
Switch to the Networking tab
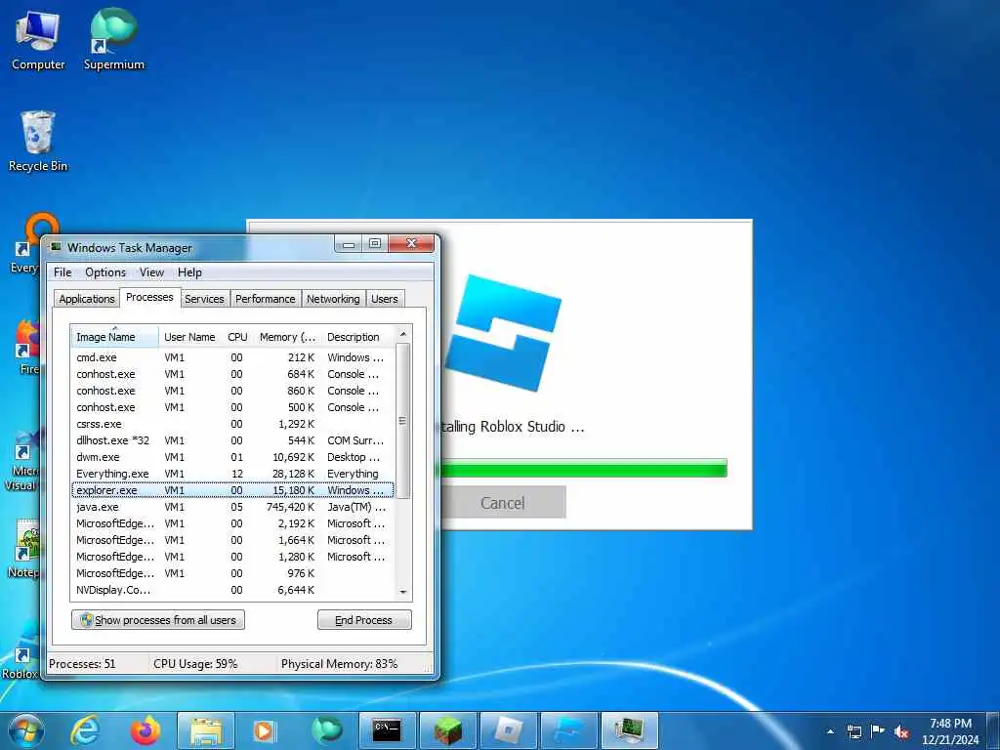point(333,299)
